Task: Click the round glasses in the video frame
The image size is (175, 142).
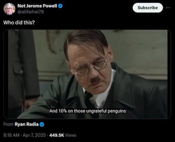Action: pos(92,68)
